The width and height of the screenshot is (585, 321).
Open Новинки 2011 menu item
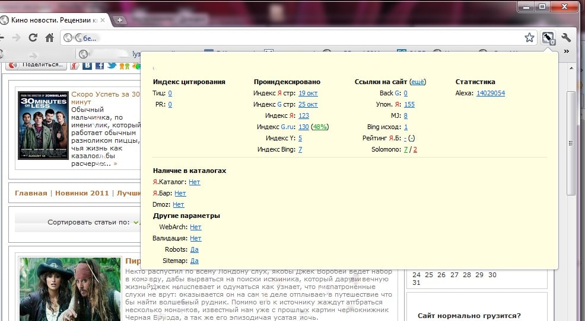82,193
